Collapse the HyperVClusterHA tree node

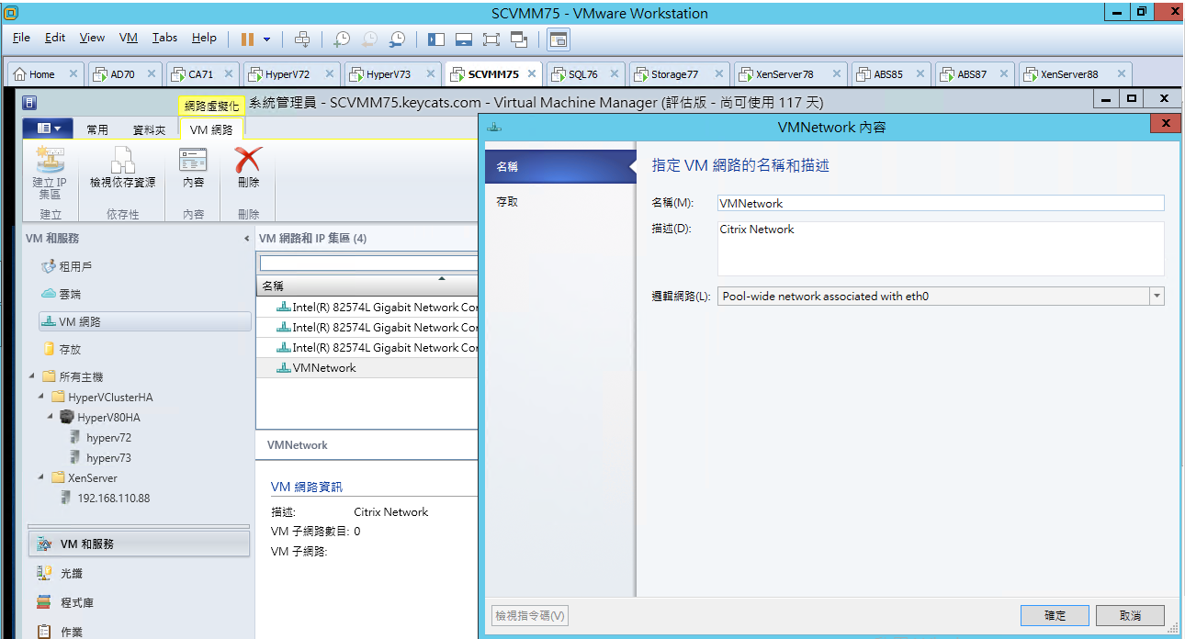(41, 397)
